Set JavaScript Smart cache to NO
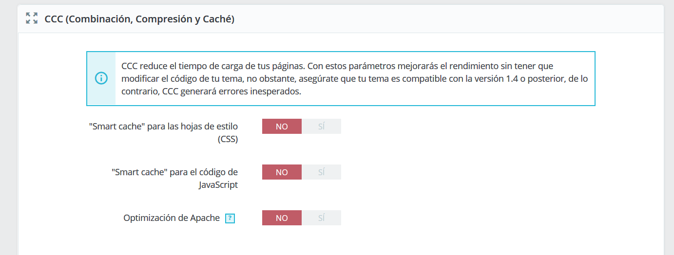The image size is (674, 255). point(282,172)
